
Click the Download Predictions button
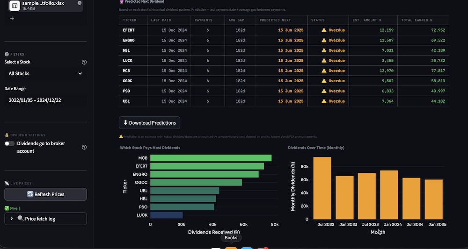tap(149, 123)
